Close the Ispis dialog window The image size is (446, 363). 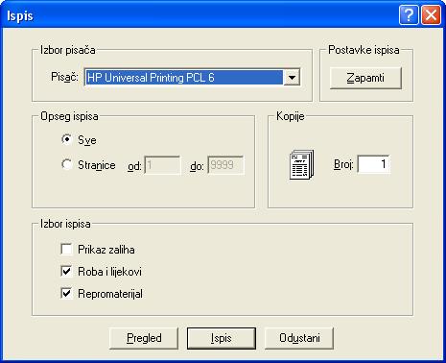click(x=431, y=15)
